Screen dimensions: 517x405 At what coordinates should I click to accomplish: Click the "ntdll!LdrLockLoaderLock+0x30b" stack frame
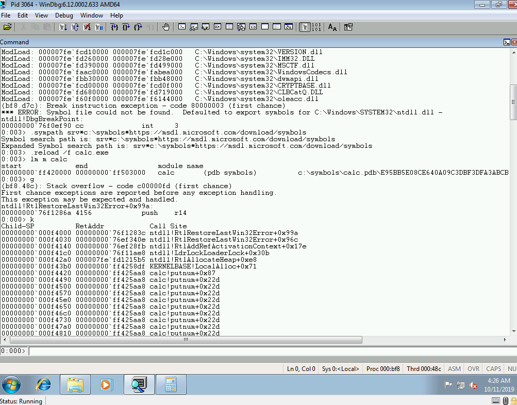209,253
